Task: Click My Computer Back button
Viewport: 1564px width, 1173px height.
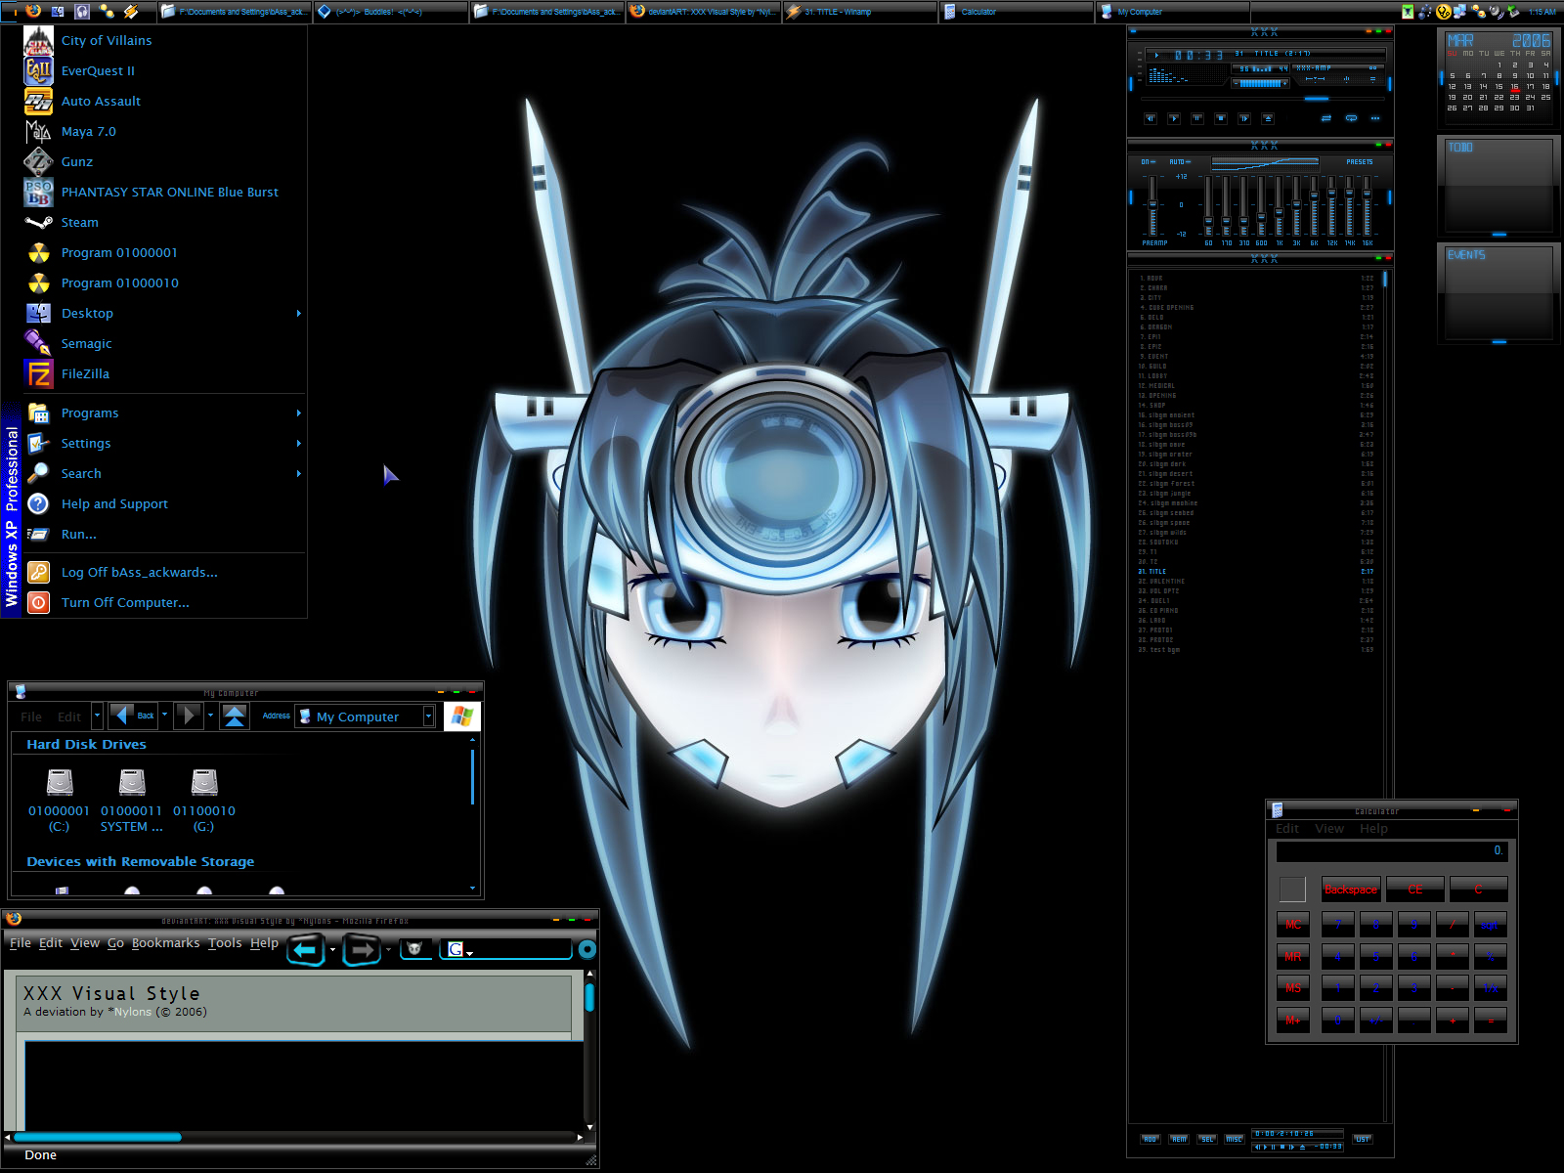Action: [133, 716]
